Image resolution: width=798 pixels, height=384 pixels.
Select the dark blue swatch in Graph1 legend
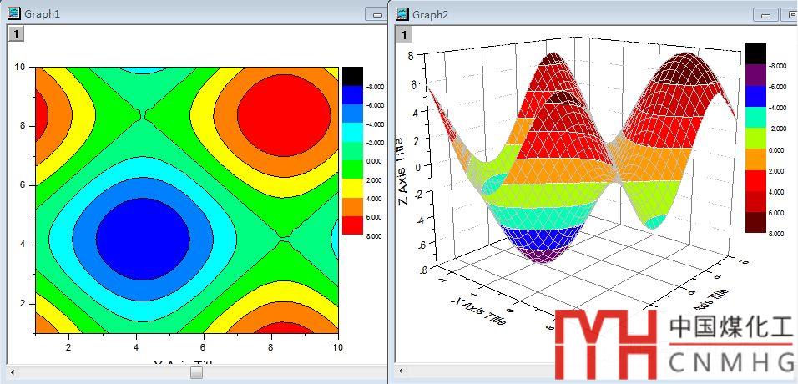coord(352,94)
